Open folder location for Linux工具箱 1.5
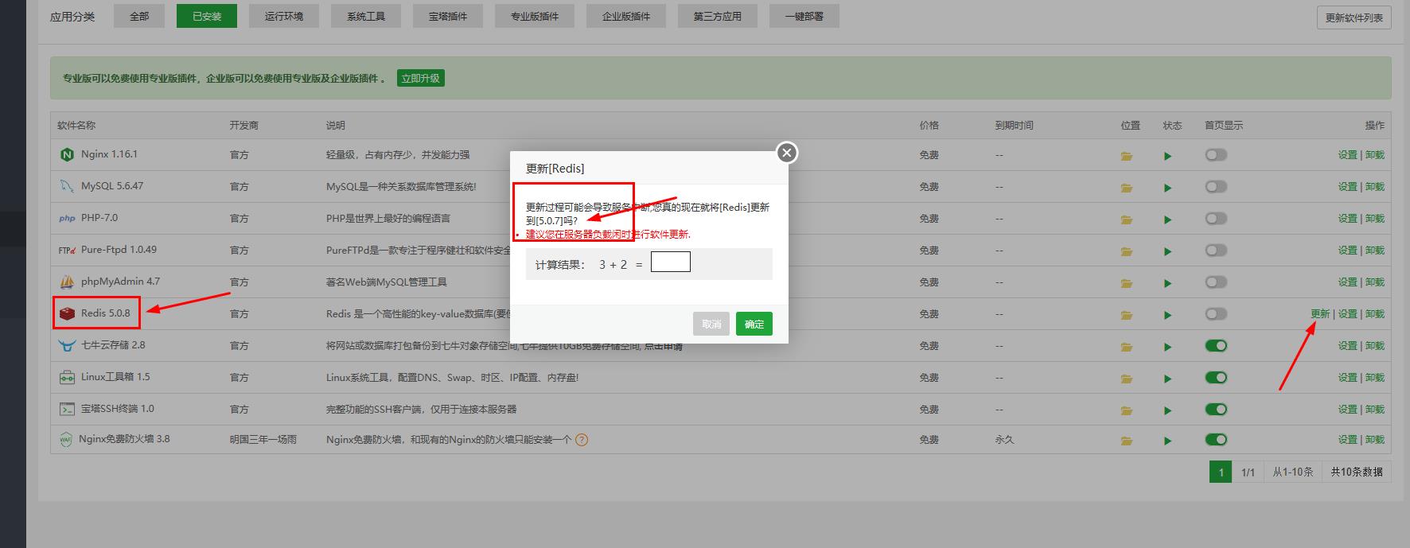Image resolution: width=1410 pixels, height=548 pixels. pos(1127,379)
